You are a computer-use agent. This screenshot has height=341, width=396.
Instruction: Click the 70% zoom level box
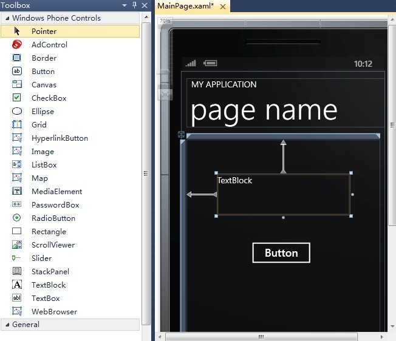pos(165,21)
